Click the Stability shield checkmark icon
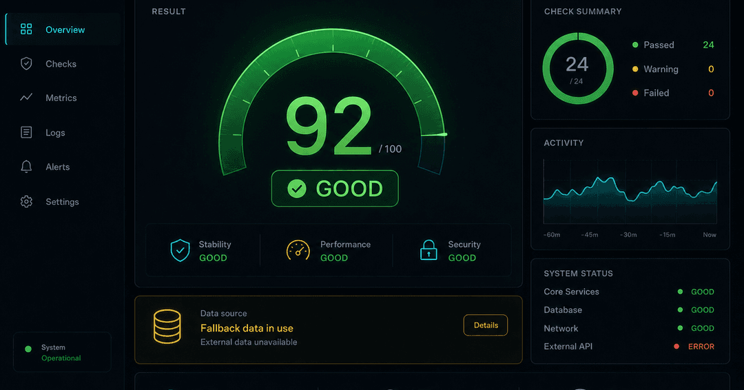Image resolution: width=744 pixels, height=390 pixels. pos(180,250)
